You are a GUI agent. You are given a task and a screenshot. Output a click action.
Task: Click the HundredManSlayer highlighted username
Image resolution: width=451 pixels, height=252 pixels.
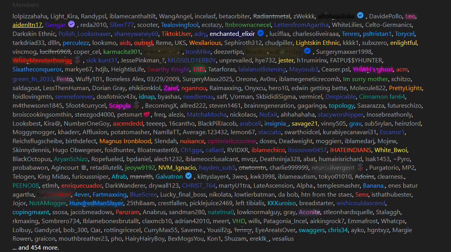click(97, 203)
